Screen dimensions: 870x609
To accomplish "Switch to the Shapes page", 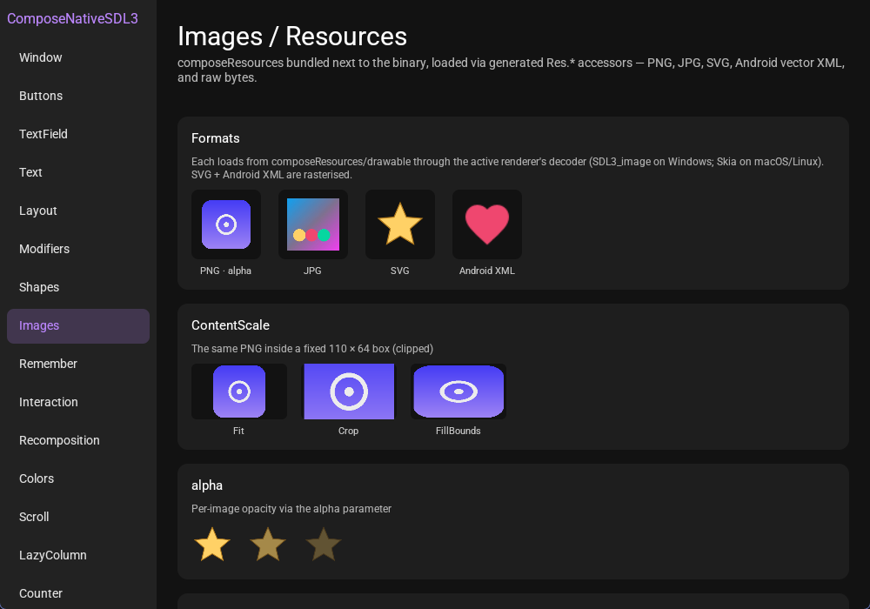I will tap(78, 287).
